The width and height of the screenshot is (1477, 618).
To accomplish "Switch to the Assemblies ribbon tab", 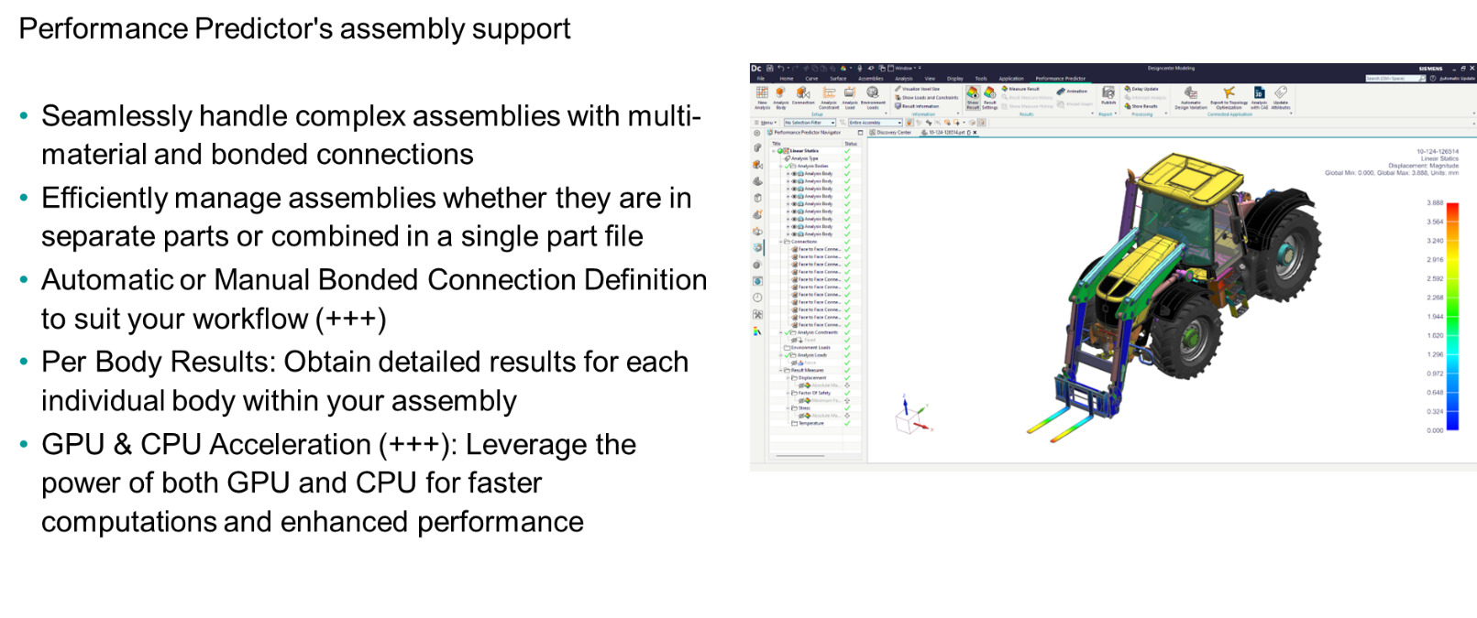I will [x=870, y=79].
